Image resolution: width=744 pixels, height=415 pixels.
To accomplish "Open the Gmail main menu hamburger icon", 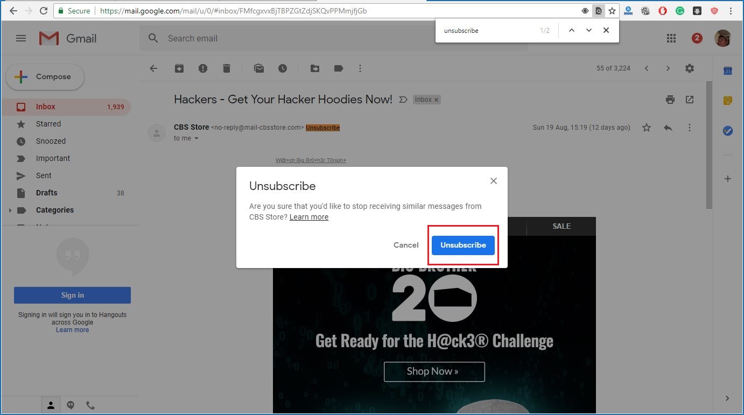I will pyautogui.click(x=21, y=38).
